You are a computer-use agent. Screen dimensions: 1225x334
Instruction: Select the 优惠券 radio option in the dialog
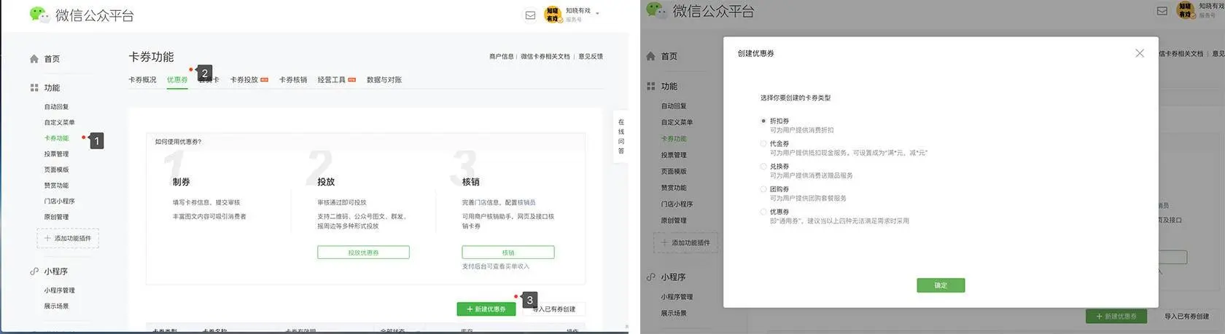(x=763, y=212)
